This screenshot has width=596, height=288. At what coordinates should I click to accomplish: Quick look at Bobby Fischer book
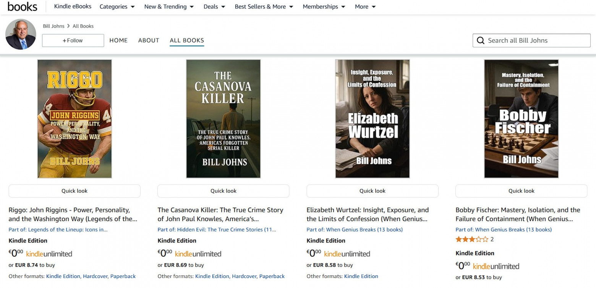(521, 191)
